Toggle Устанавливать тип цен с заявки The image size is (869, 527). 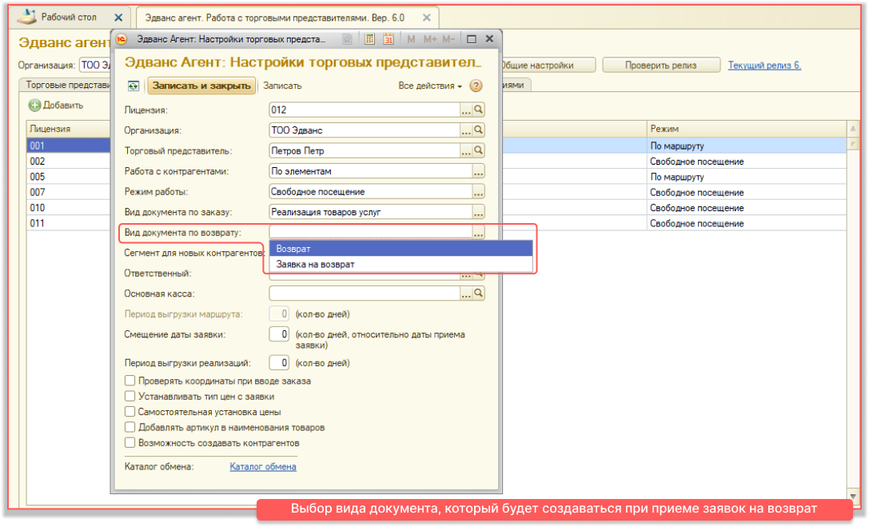tap(130, 396)
